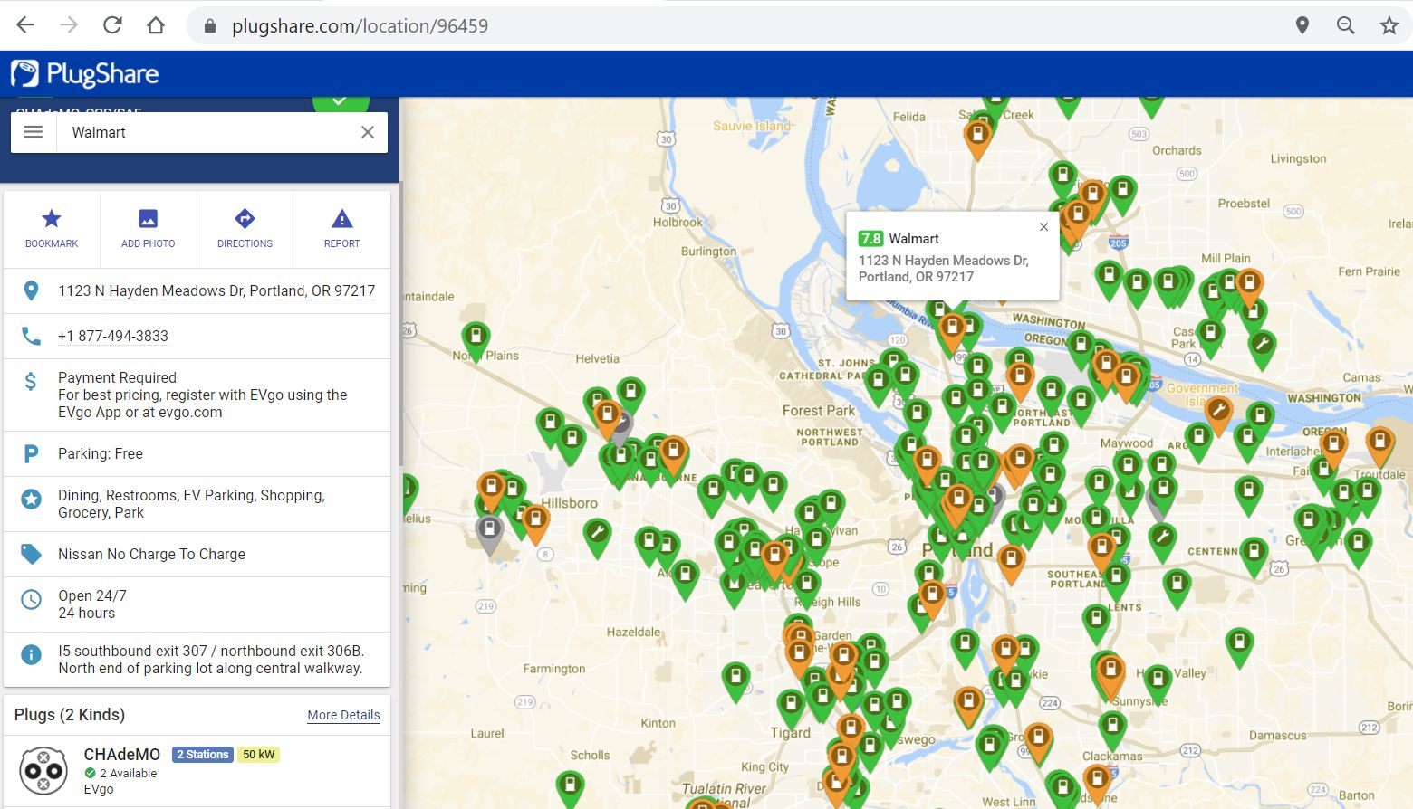Click the phone icon

click(31, 336)
